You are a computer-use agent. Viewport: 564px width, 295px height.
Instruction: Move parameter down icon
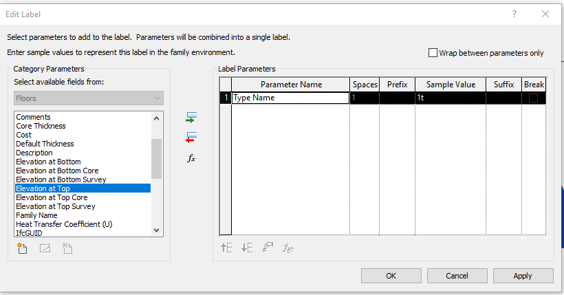[247, 248]
